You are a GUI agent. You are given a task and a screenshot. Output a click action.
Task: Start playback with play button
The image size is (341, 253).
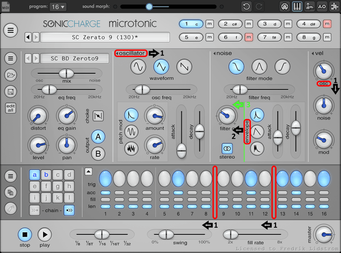click(45, 235)
